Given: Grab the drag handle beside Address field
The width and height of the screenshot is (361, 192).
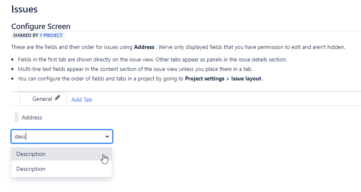Looking at the screenshot, I should pos(17,117).
